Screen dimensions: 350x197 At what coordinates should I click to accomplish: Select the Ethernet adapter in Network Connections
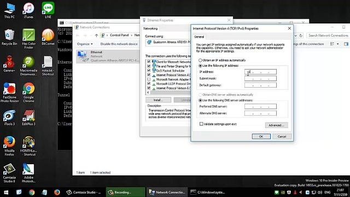pyautogui.click(x=108, y=56)
